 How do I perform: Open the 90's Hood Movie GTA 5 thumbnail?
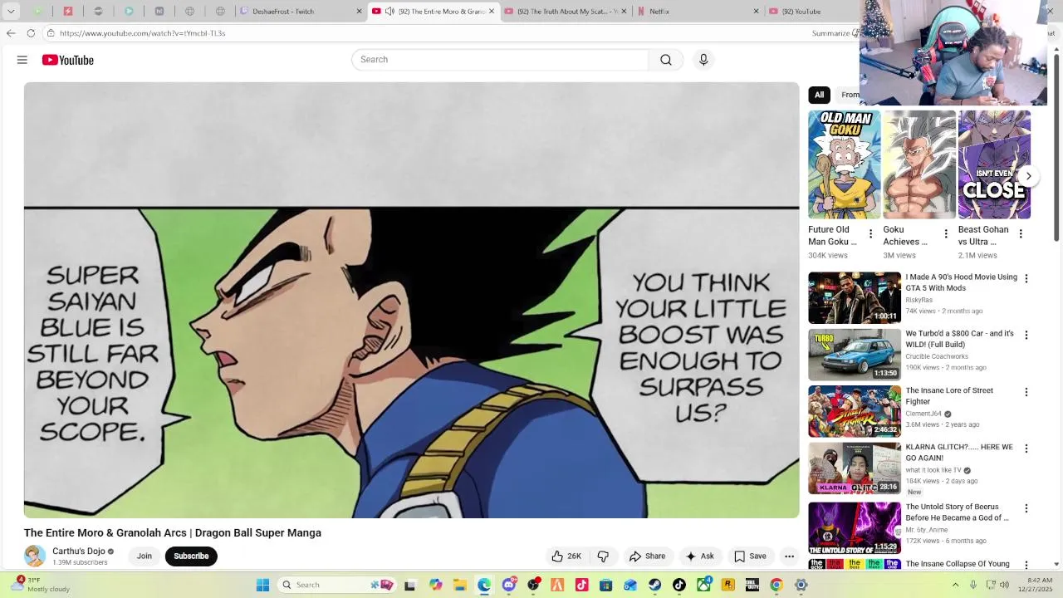[855, 297]
